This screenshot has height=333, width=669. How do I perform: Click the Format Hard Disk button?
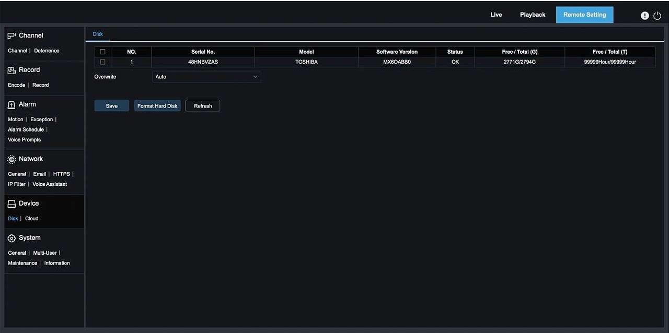pyautogui.click(x=157, y=106)
